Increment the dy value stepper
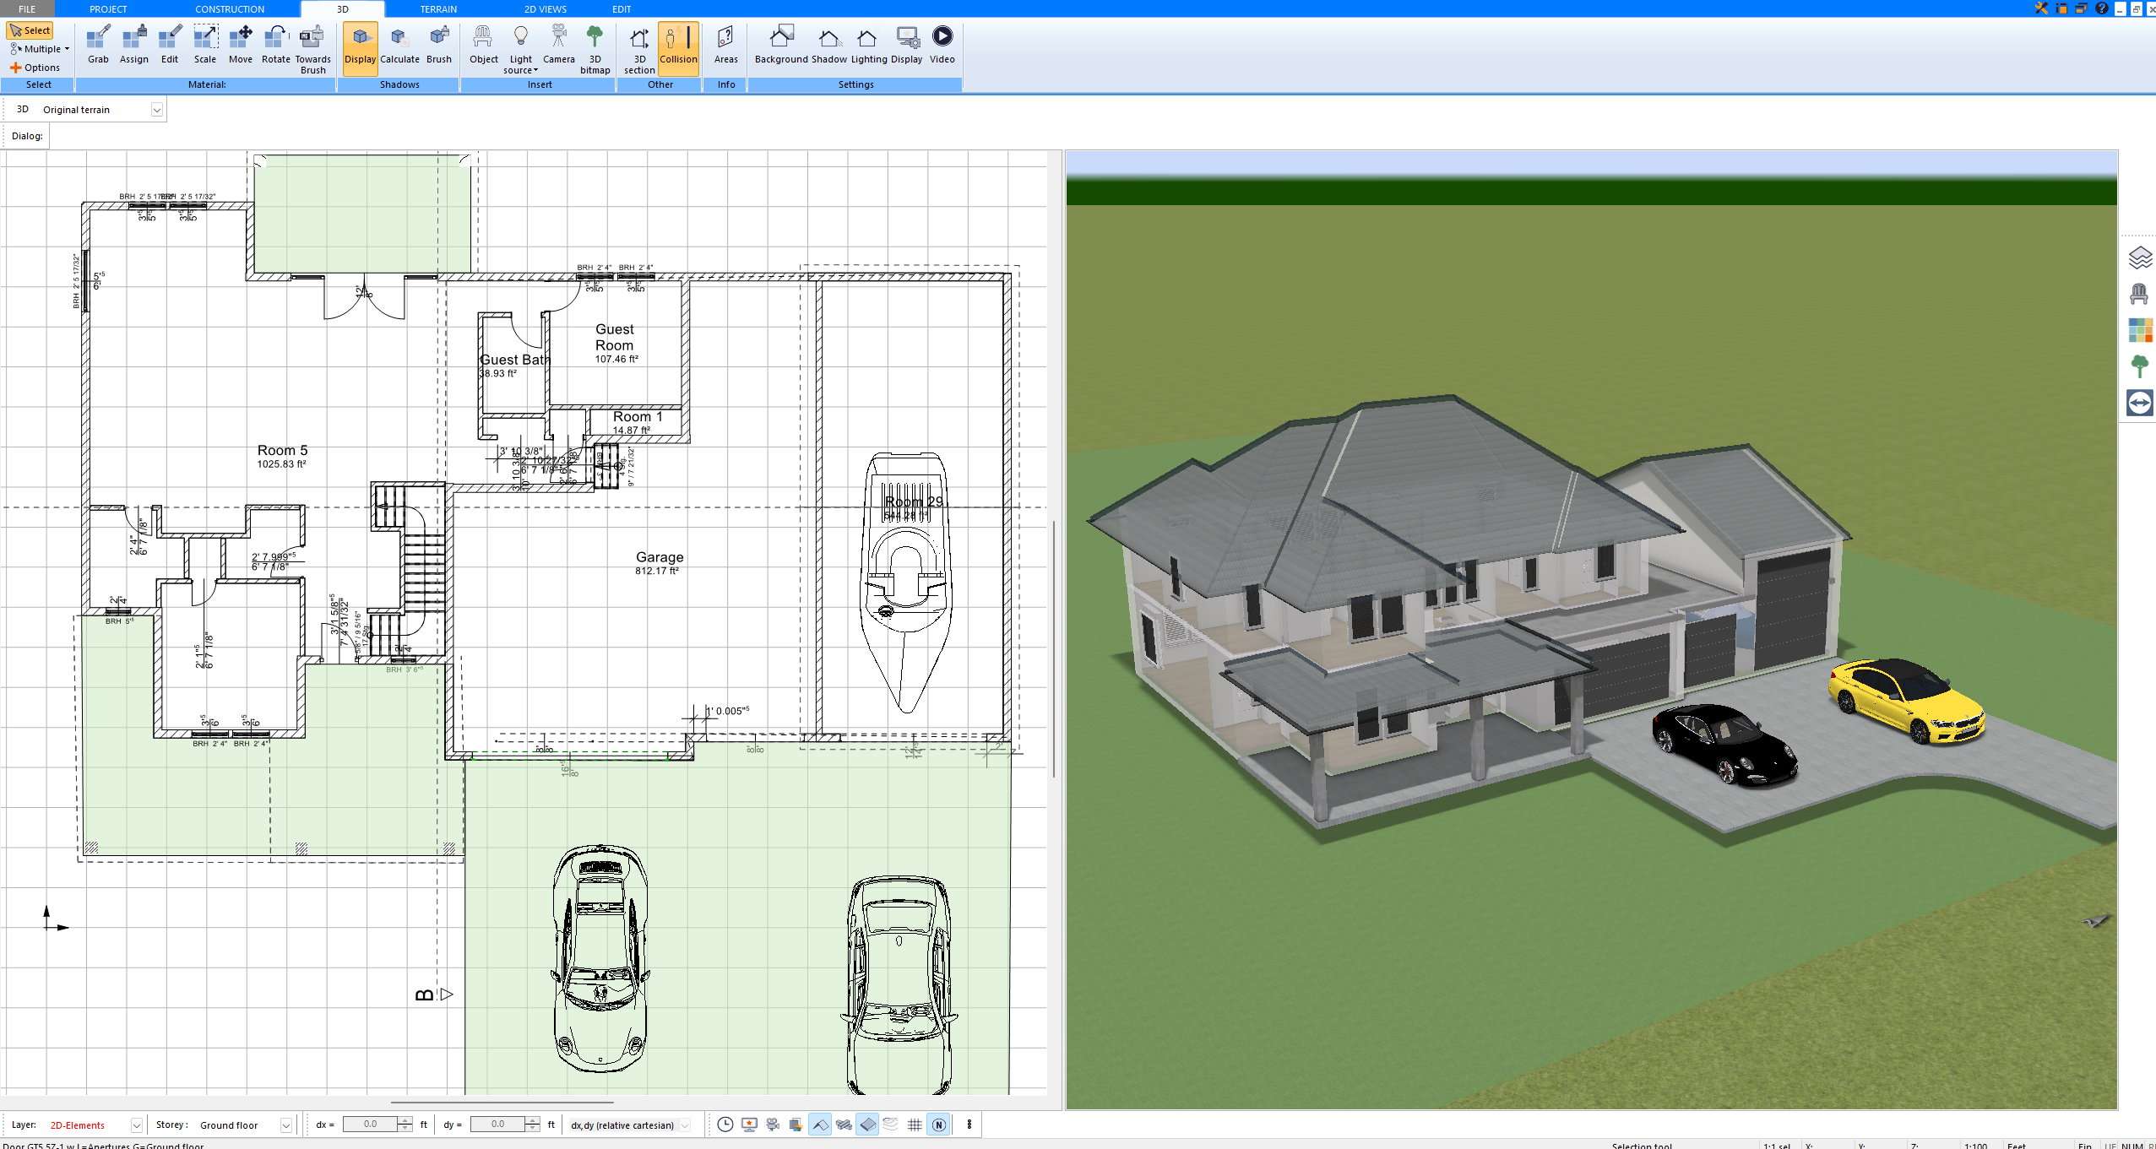This screenshot has width=2156, height=1149. (532, 1120)
